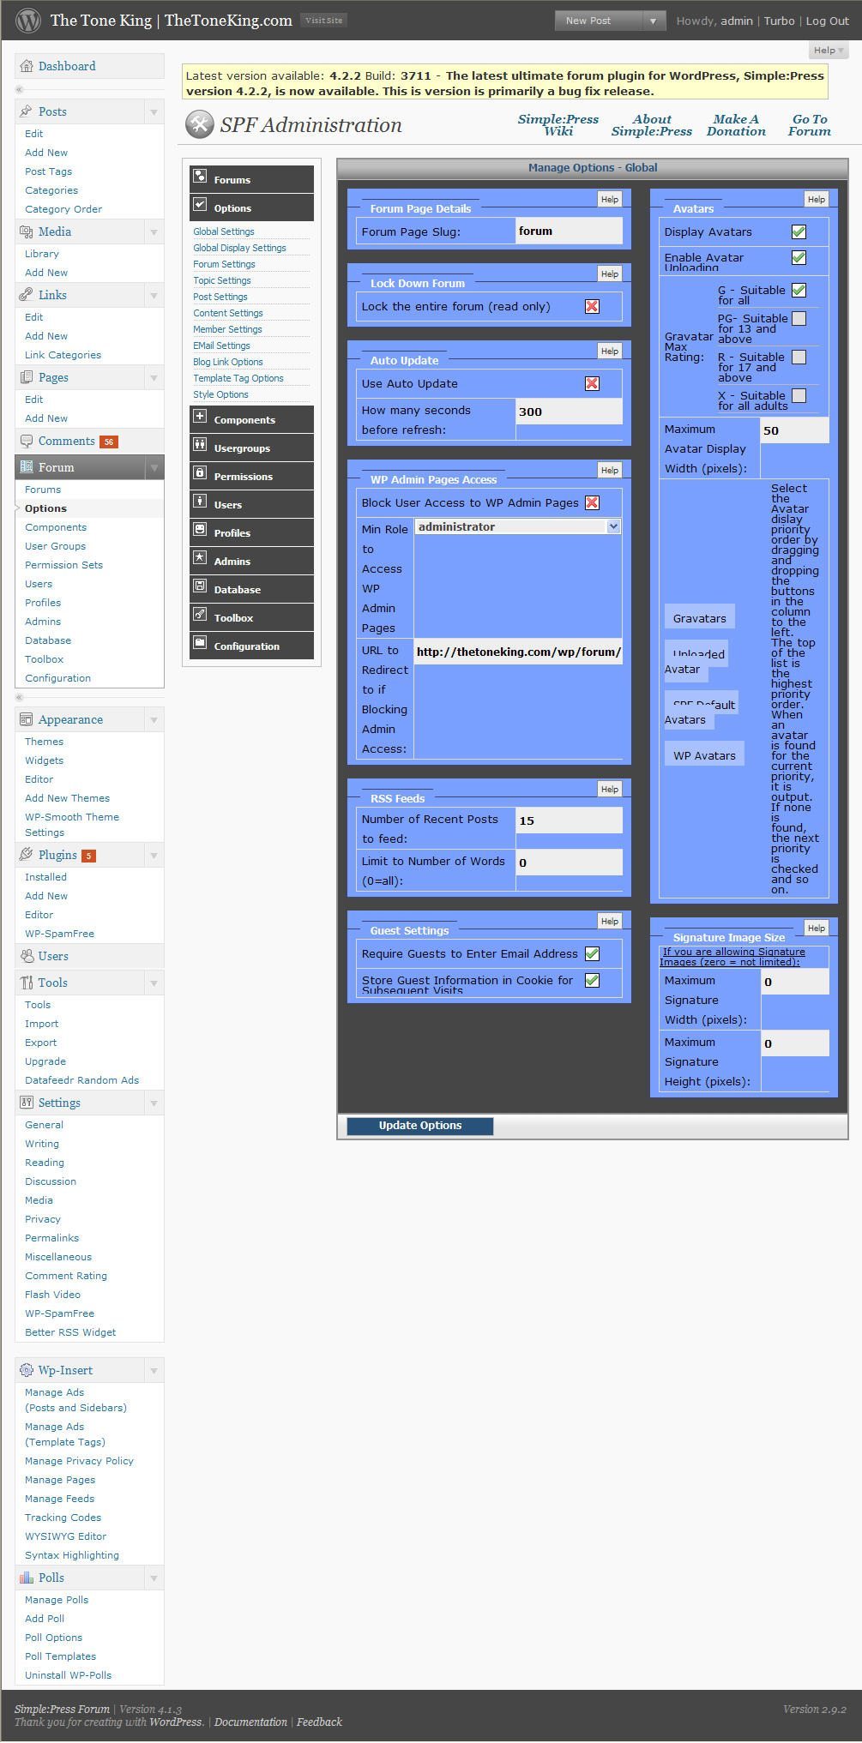The width and height of the screenshot is (862, 1743).
Task: Select the Gravatars priority order button
Action: pos(700,618)
